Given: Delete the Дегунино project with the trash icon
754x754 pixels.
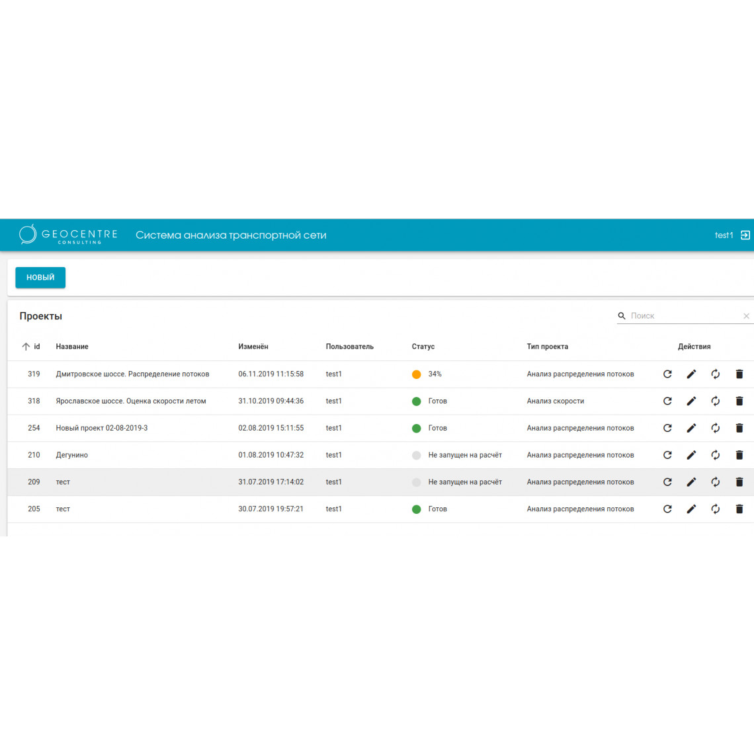Looking at the screenshot, I should click(739, 455).
